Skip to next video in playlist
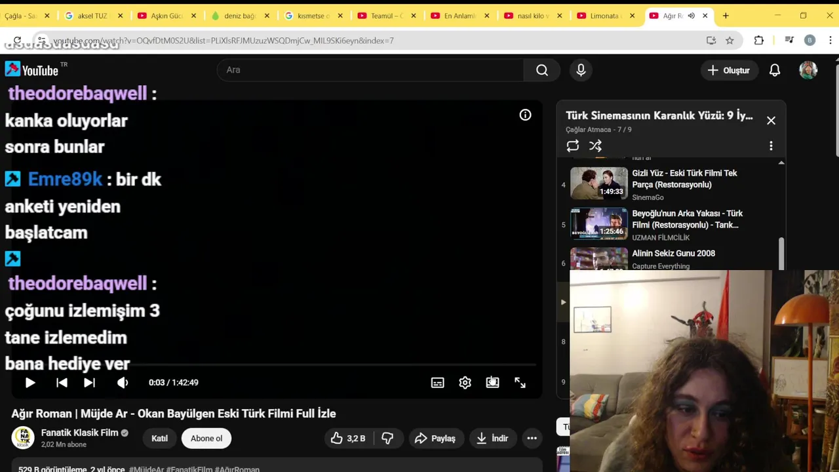 (x=90, y=383)
